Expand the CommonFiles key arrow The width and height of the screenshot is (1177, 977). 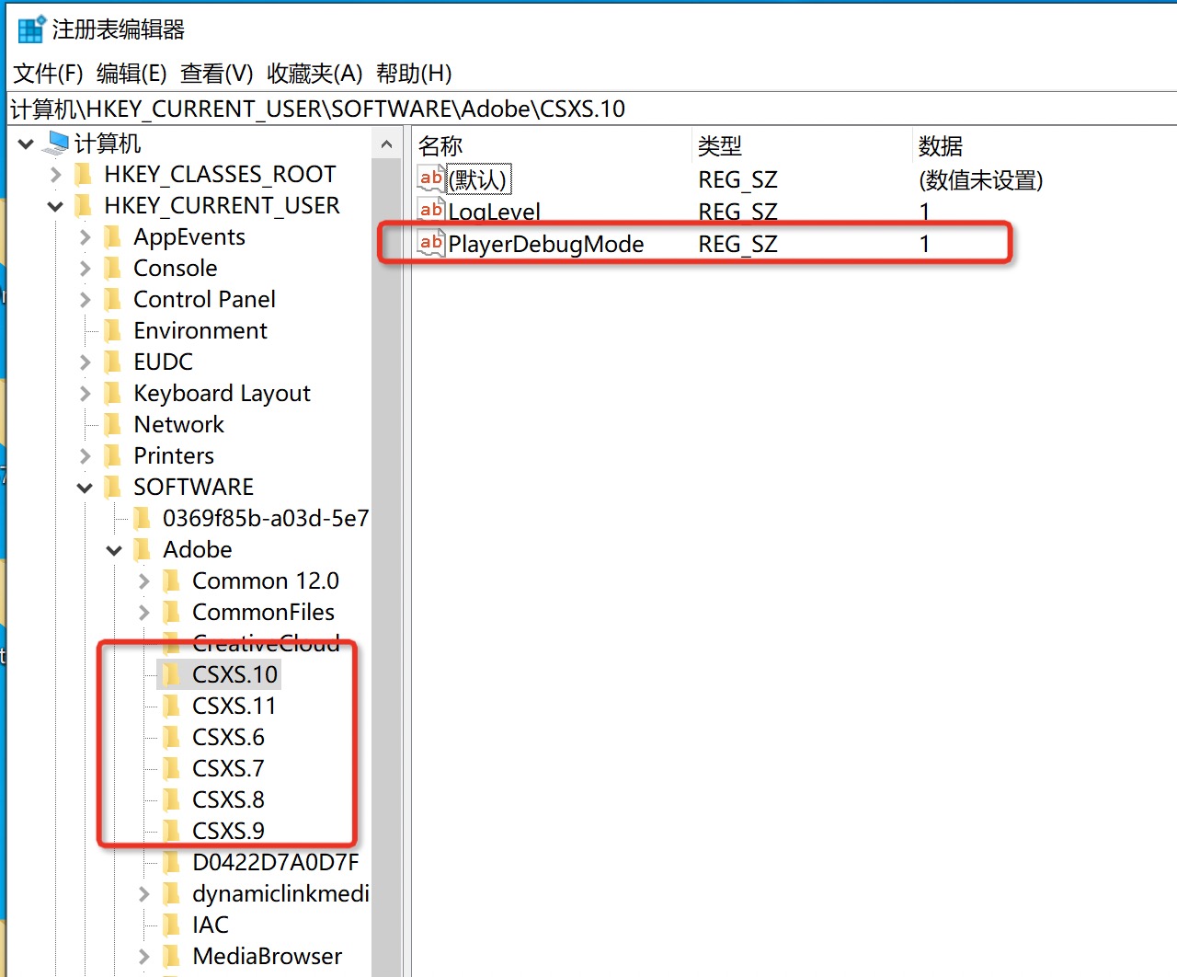pyautogui.click(x=143, y=613)
